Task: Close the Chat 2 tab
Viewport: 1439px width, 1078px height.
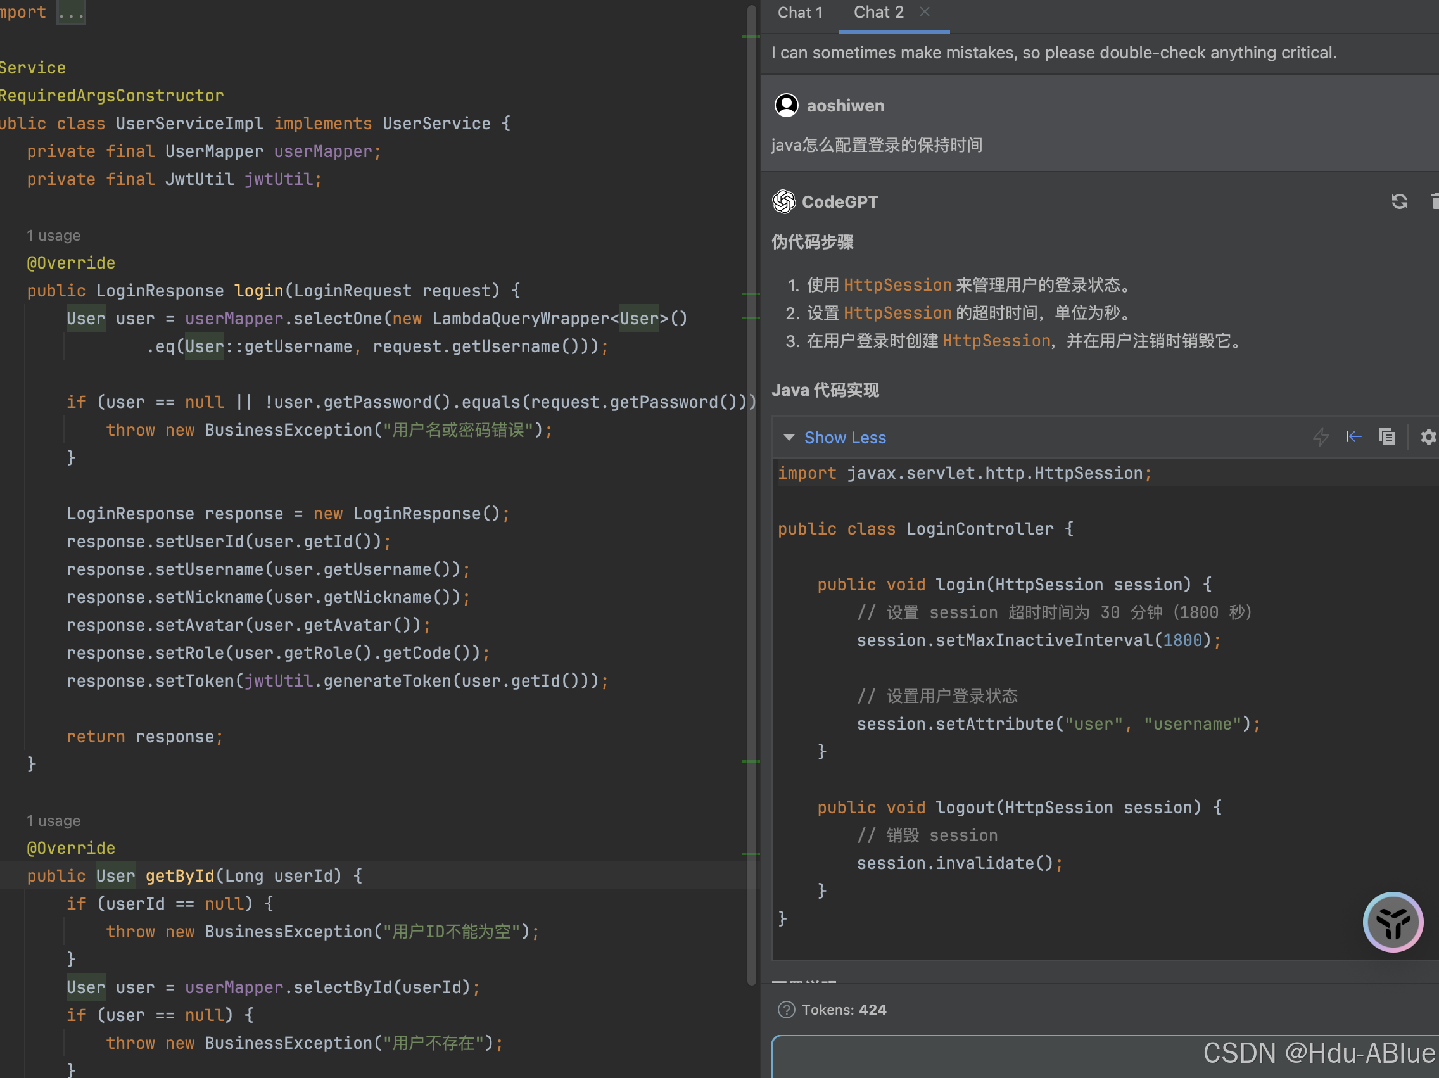Action: click(x=925, y=11)
